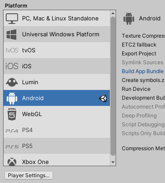This screenshot has width=165, height=183.
Task: Click the Platform heading label
Action: [x=16, y=6]
